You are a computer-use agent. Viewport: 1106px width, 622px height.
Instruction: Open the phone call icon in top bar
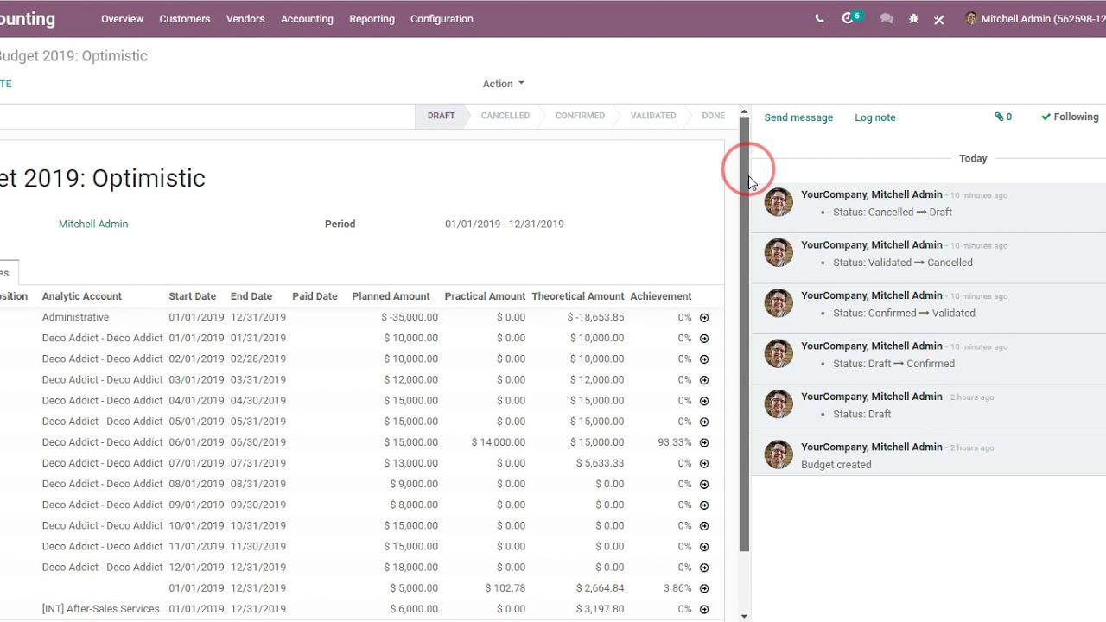(x=819, y=18)
